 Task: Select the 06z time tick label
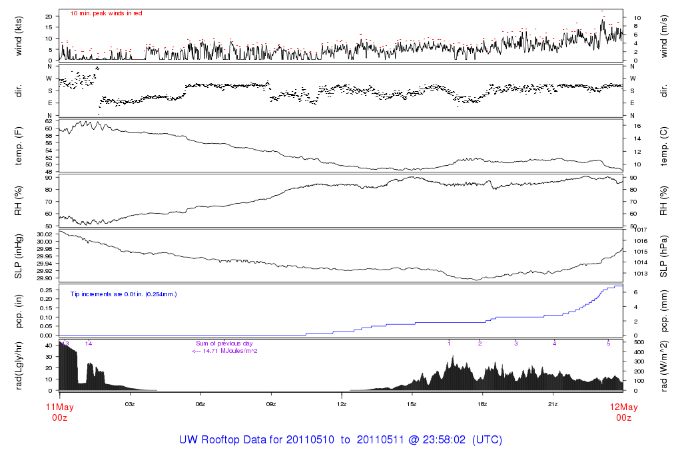pyautogui.click(x=200, y=404)
